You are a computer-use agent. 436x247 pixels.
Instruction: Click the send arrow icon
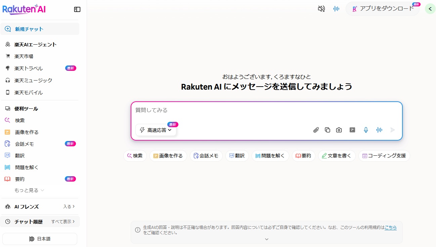(393, 130)
